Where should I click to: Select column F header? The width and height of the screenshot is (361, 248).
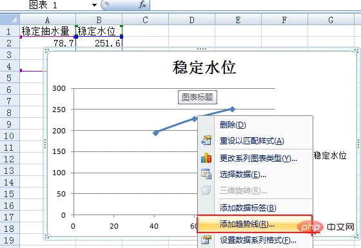(284, 19)
